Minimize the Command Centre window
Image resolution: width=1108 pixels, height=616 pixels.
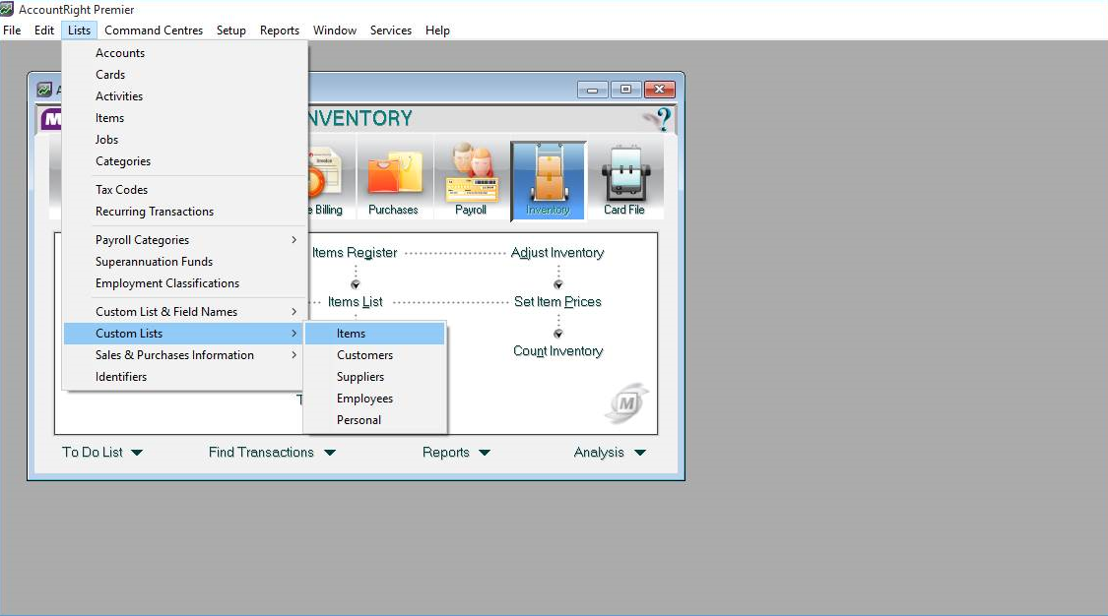click(x=592, y=90)
